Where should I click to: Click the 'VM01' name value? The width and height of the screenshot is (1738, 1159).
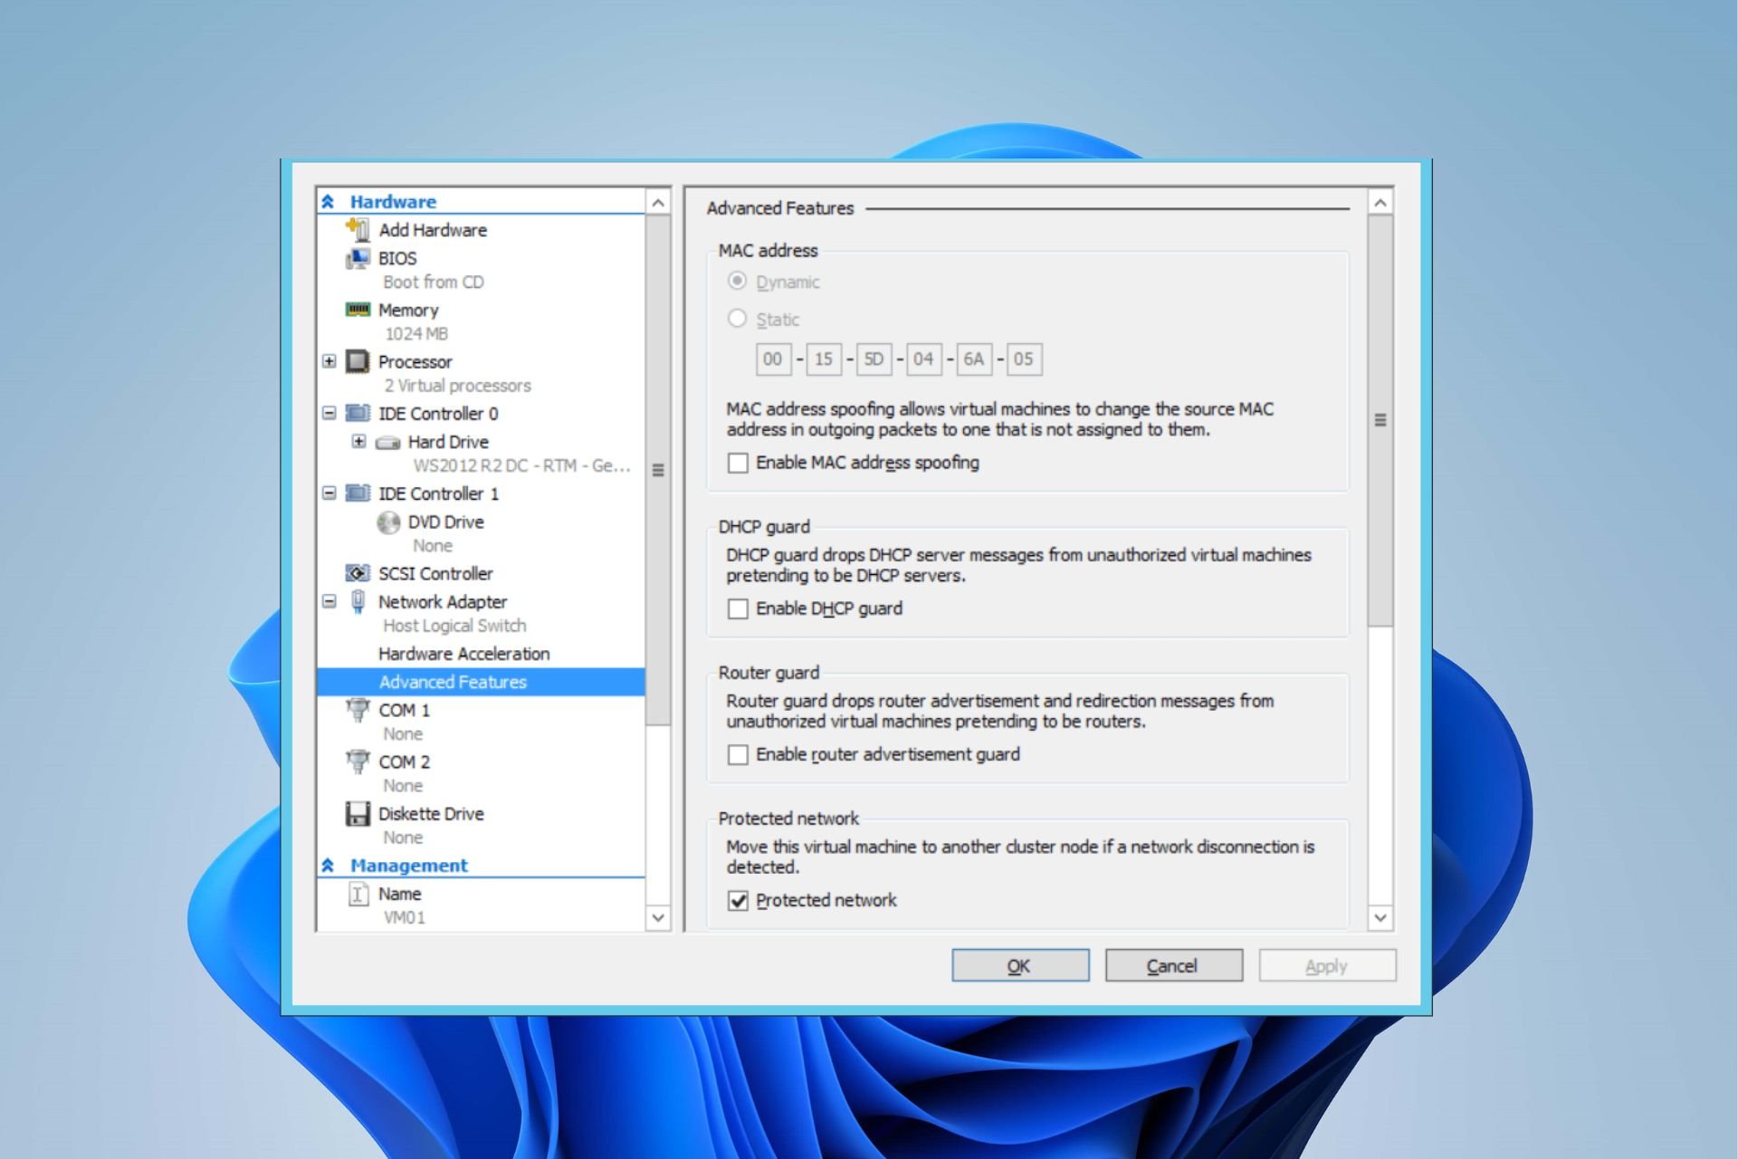404,917
